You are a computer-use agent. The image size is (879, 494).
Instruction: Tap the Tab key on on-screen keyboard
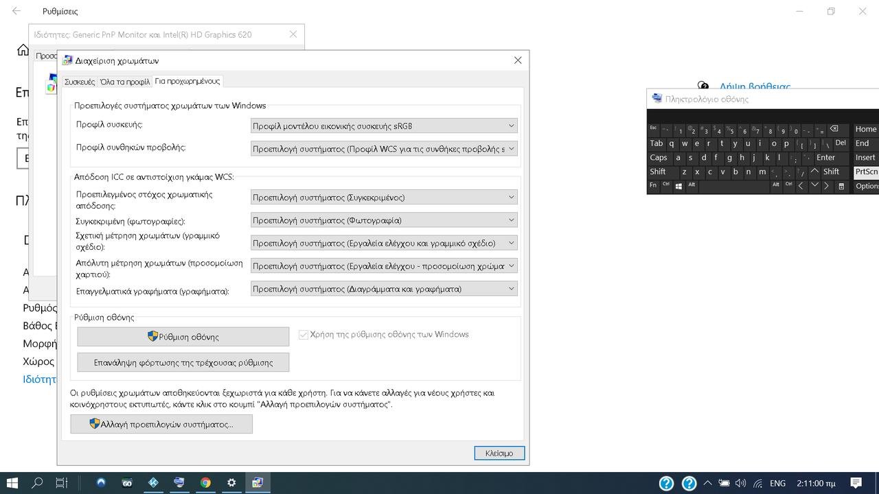[x=657, y=143]
